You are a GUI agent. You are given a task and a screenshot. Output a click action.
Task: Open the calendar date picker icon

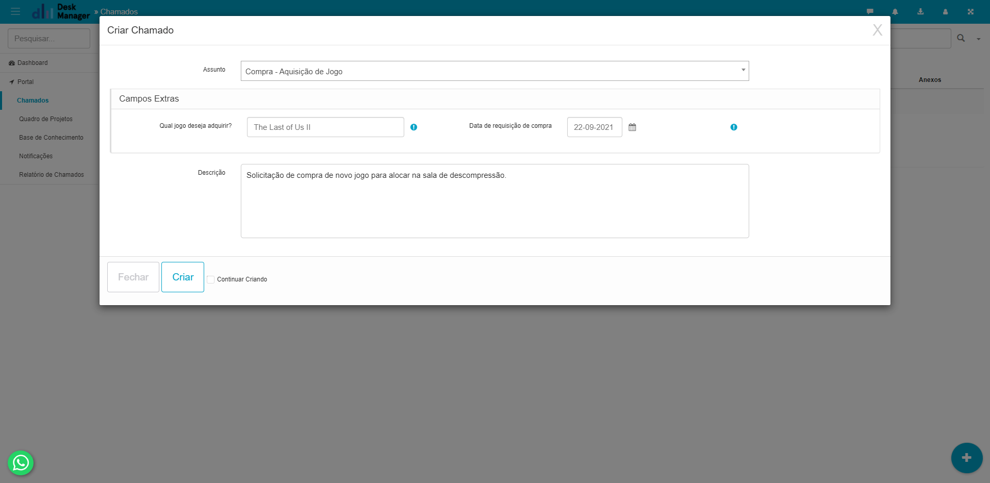632,127
